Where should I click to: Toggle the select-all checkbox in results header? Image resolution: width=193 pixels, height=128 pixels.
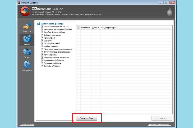[78, 28]
